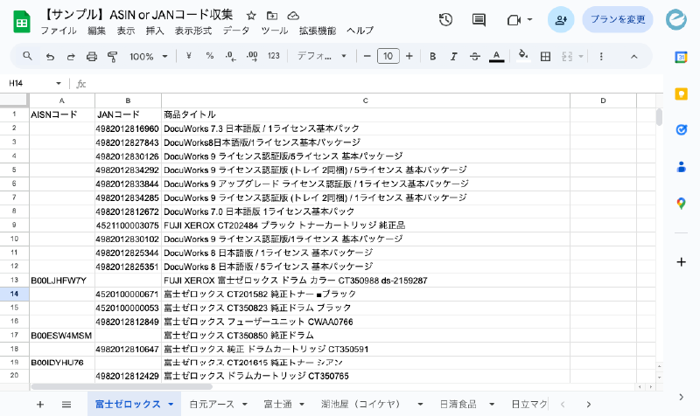Screen dimensions: 700x416
Task: Open the font family dropdown
Action: (x=320, y=56)
